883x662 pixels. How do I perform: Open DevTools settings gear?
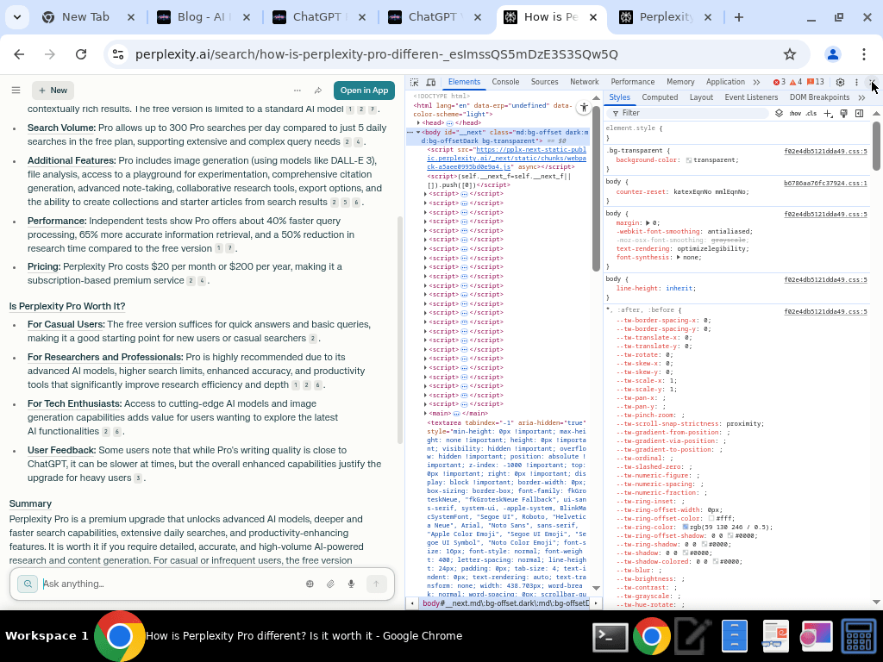click(840, 82)
